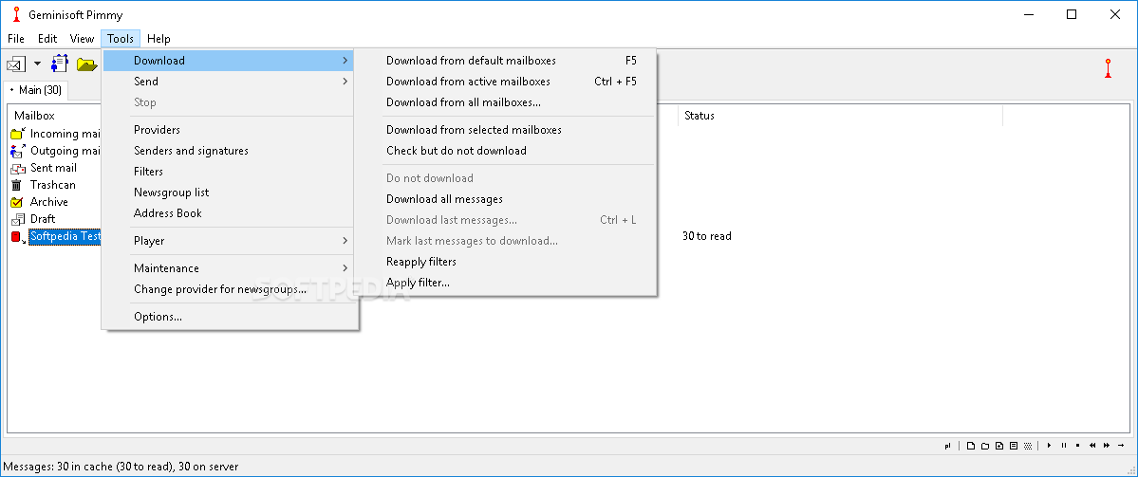1138x477 pixels.
Task: Expand the Player submenu
Action: [x=228, y=241]
